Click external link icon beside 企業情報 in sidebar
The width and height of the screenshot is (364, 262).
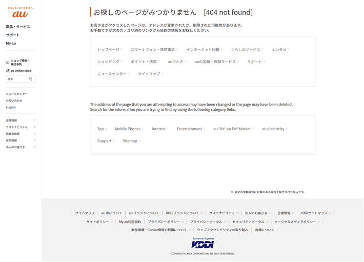(x=34, y=120)
